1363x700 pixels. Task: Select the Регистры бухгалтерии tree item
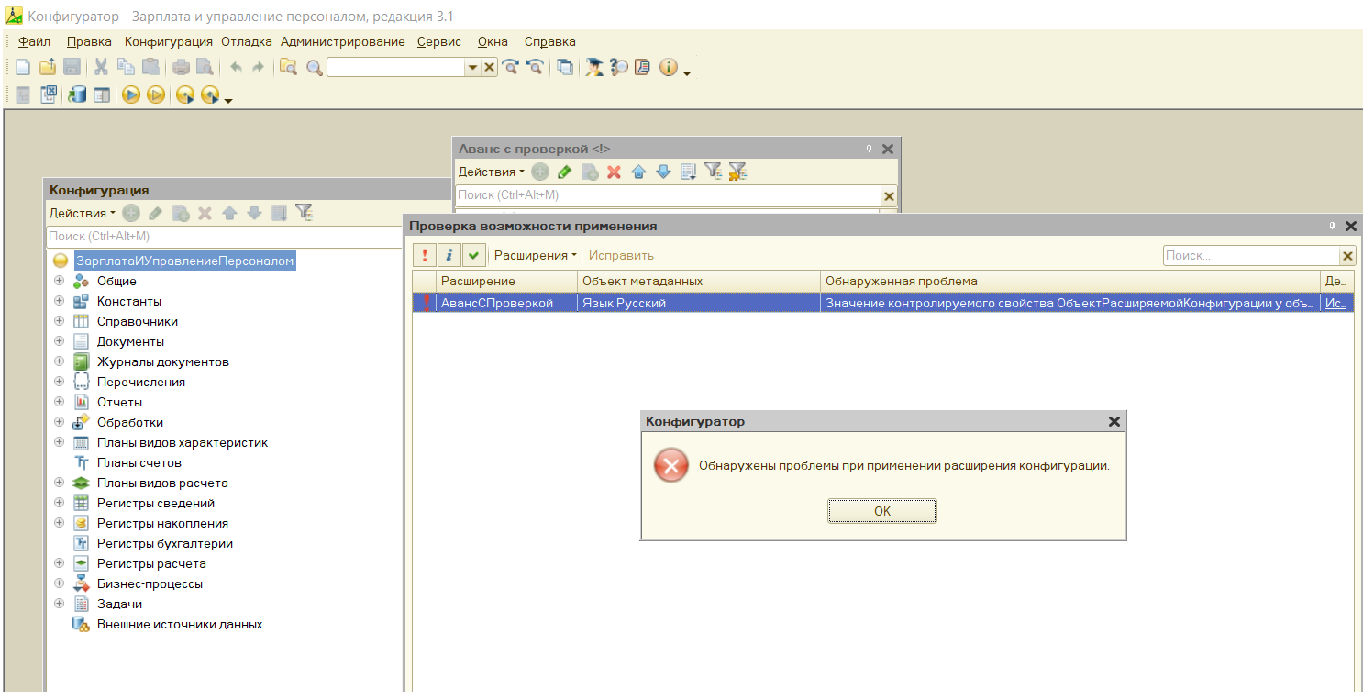(165, 543)
